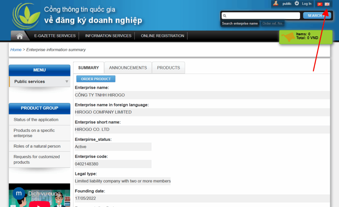The height and width of the screenshot is (207, 339).
Task: Open Roles of a natural person
Action: pos(37,146)
